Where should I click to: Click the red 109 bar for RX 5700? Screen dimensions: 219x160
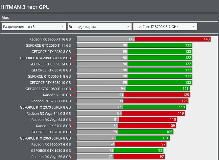coord(147,125)
